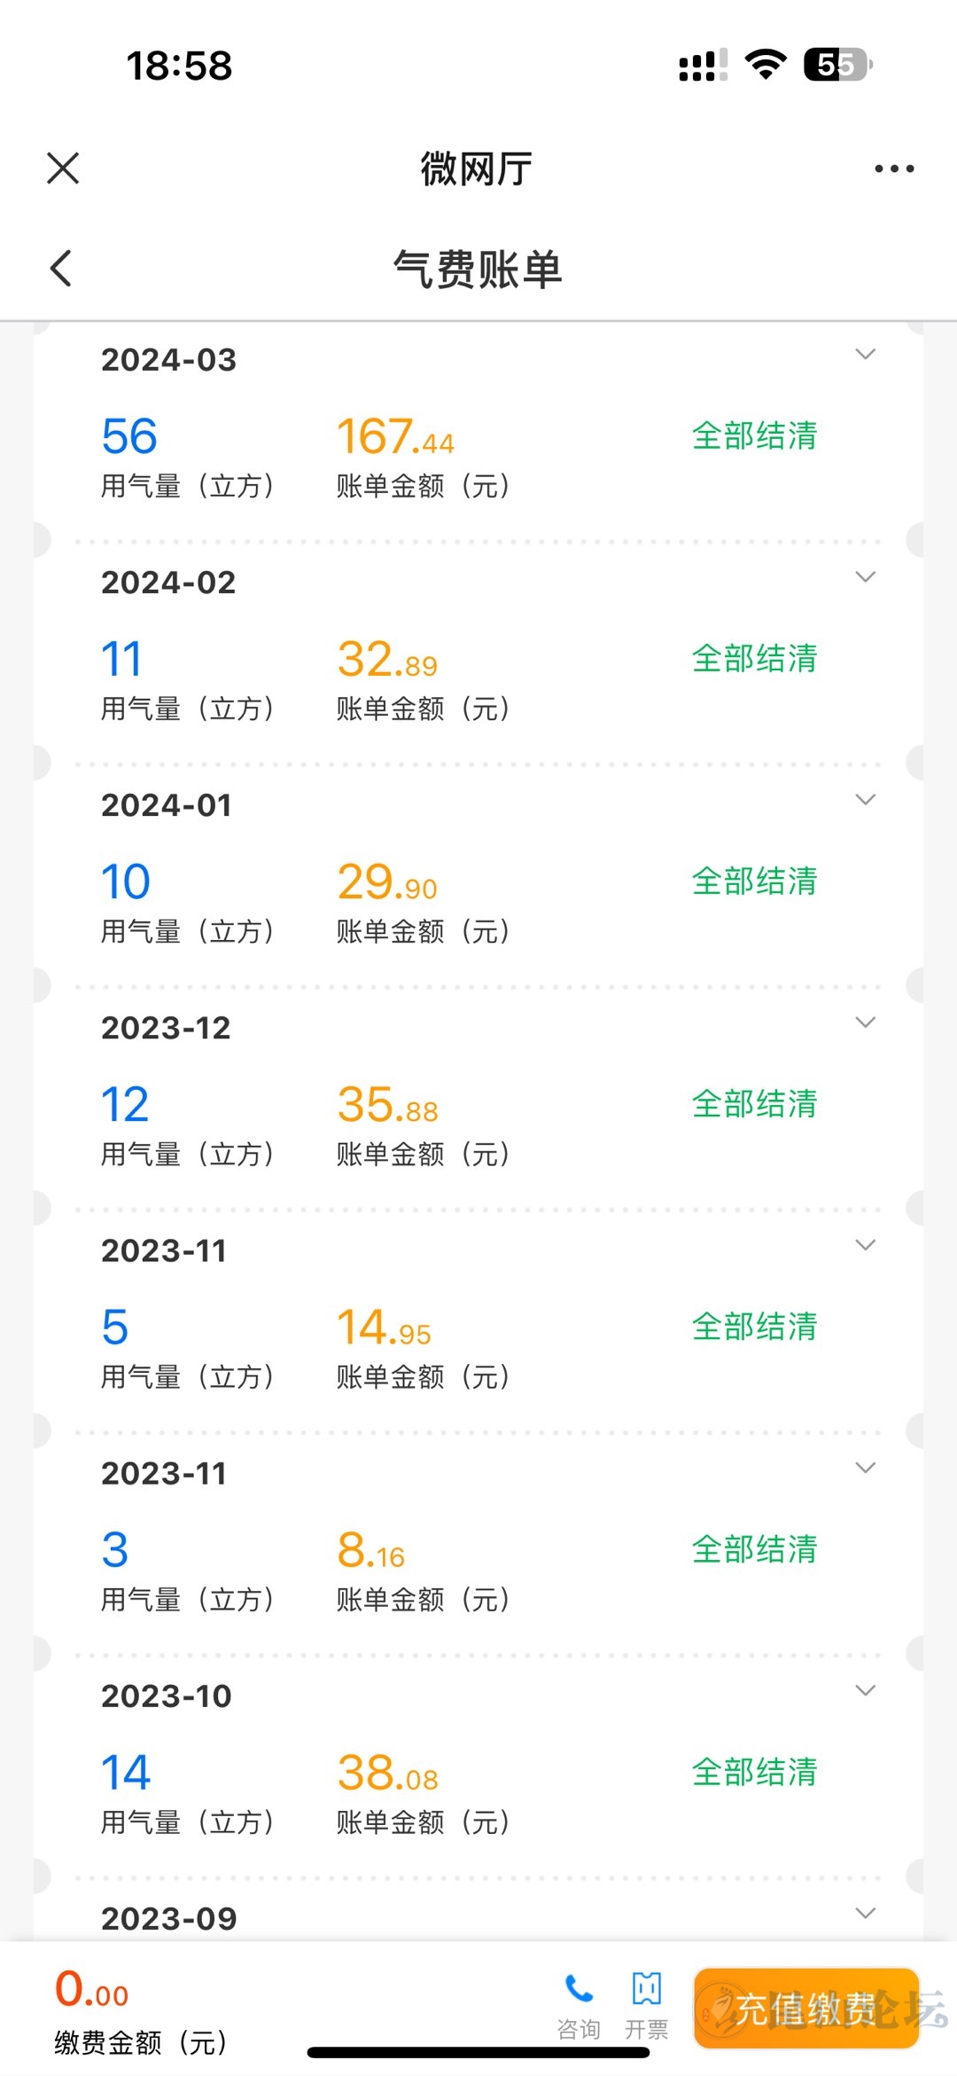
Task: Expand the 2023-09 bill chevron
Action: click(865, 1913)
